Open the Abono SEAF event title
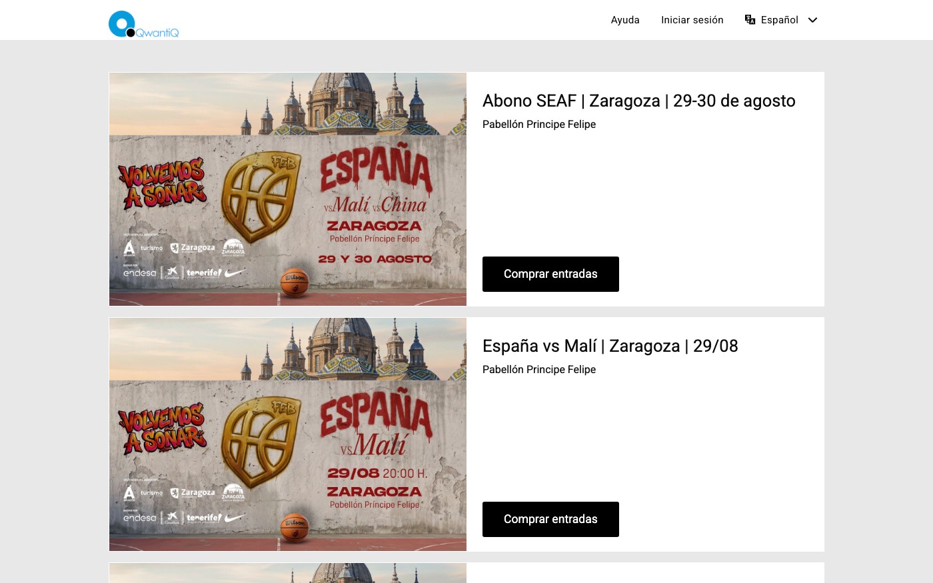933x583 pixels. pos(638,101)
